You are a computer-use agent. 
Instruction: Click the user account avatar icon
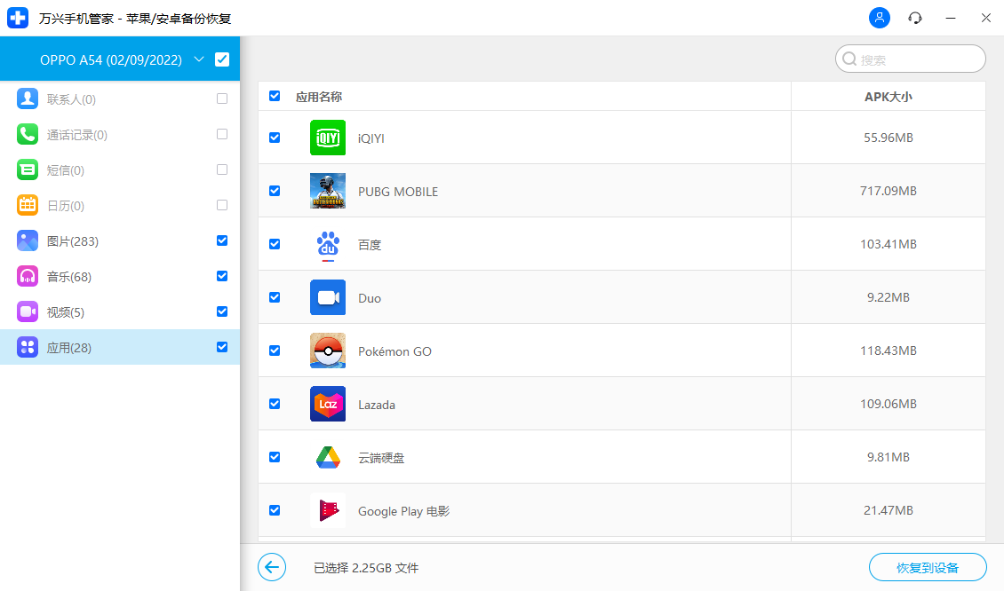[x=879, y=18]
